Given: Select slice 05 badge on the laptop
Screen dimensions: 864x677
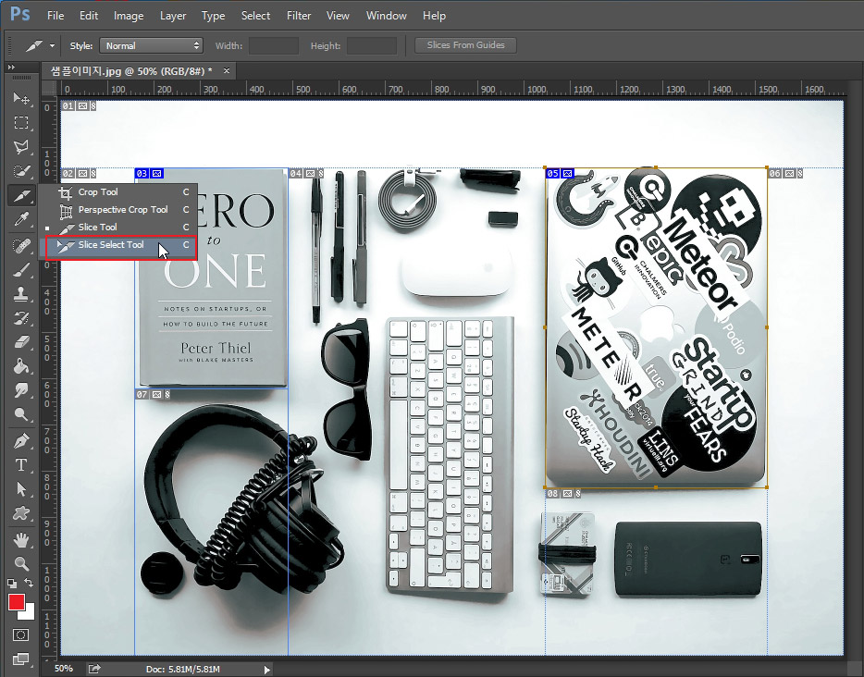Looking at the screenshot, I should [x=560, y=174].
